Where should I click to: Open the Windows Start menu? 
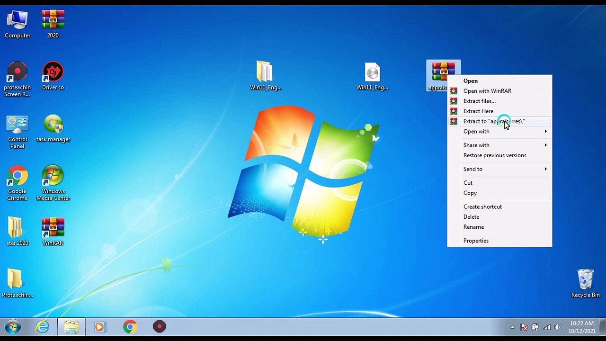[x=13, y=327]
